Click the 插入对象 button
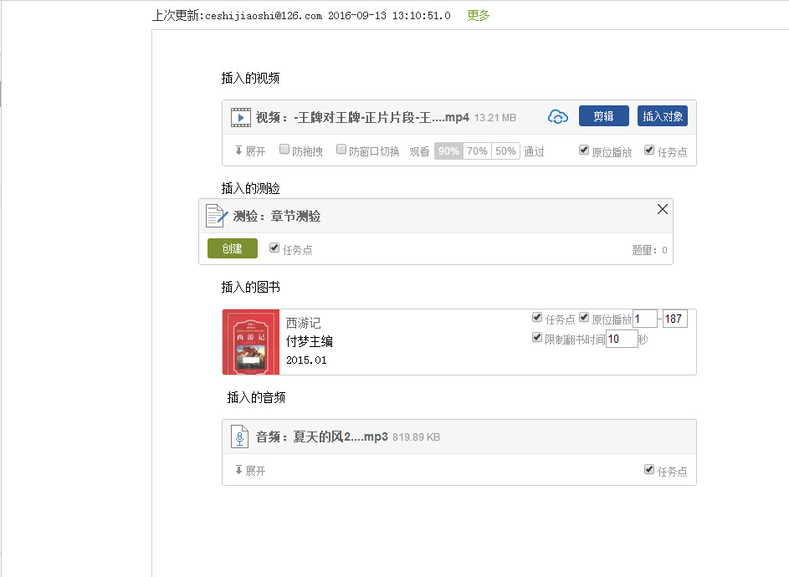Screen dimensions: 789x577 662,116
